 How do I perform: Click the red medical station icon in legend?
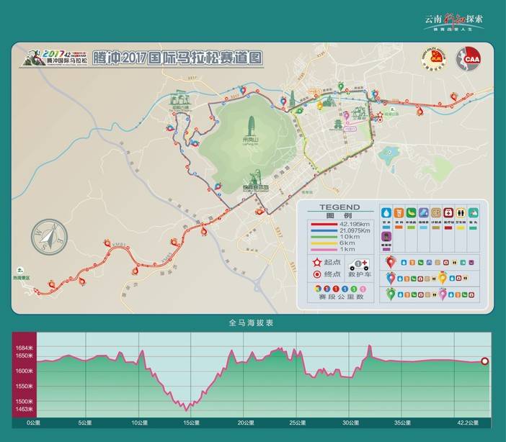coord(447,213)
